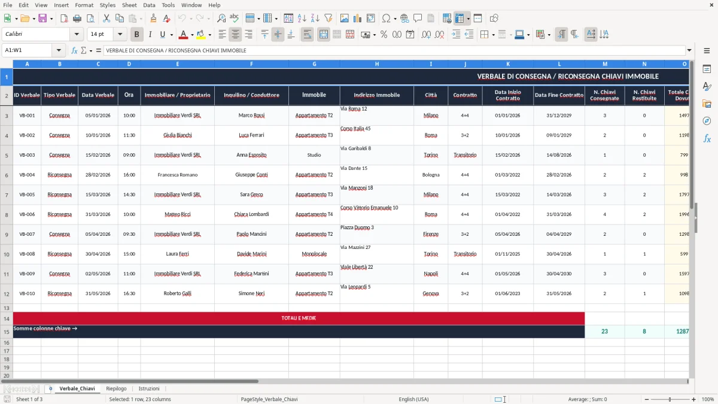
Task: Open background color palette arrow
Action: (209, 35)
